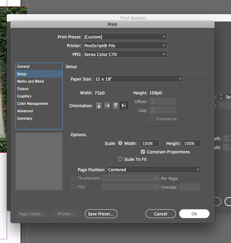Click the print preview thumbnail area
Viewport: 231px width, 243px height.
tap(39, 161)
